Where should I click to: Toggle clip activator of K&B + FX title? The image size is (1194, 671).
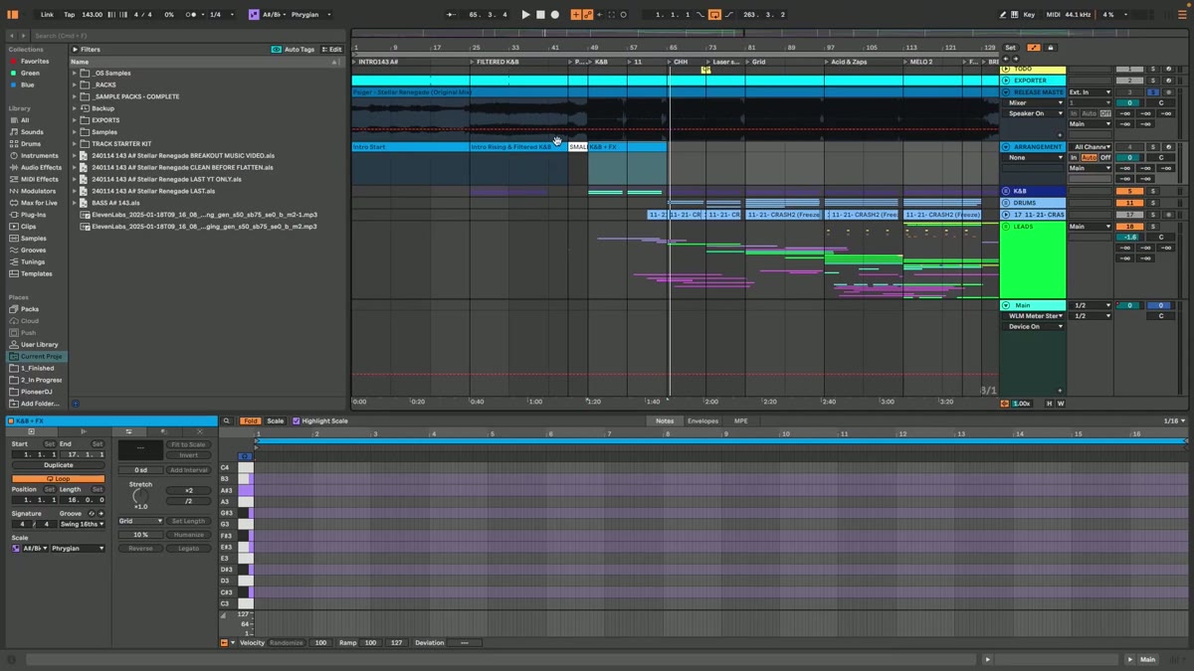[12, 420]
